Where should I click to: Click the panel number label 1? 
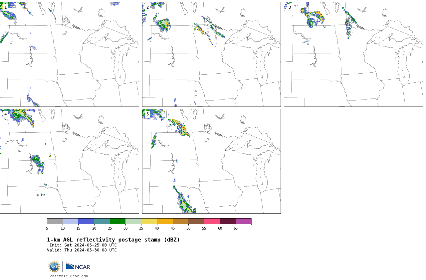coord(5,7)
